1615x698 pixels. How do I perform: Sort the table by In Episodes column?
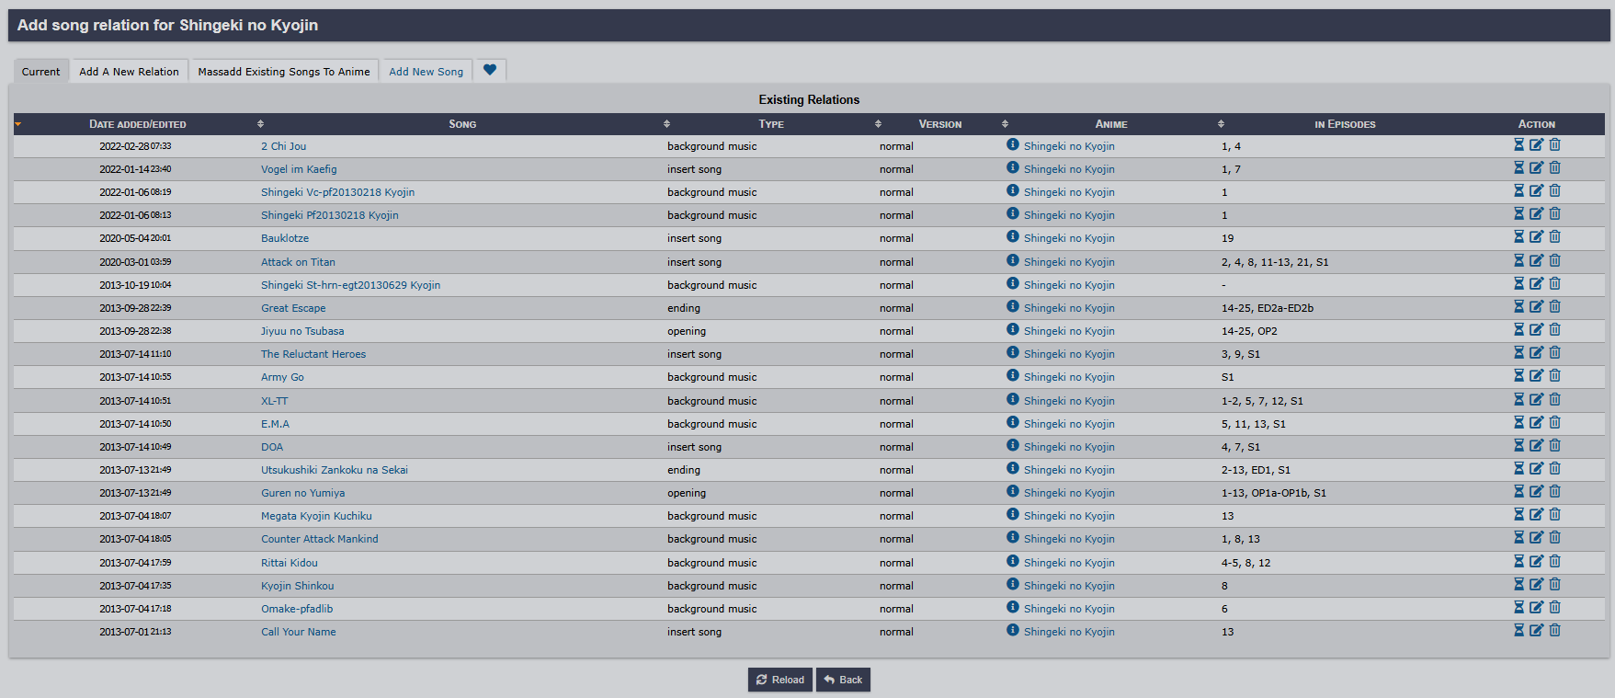click(x=1344, y=124)
